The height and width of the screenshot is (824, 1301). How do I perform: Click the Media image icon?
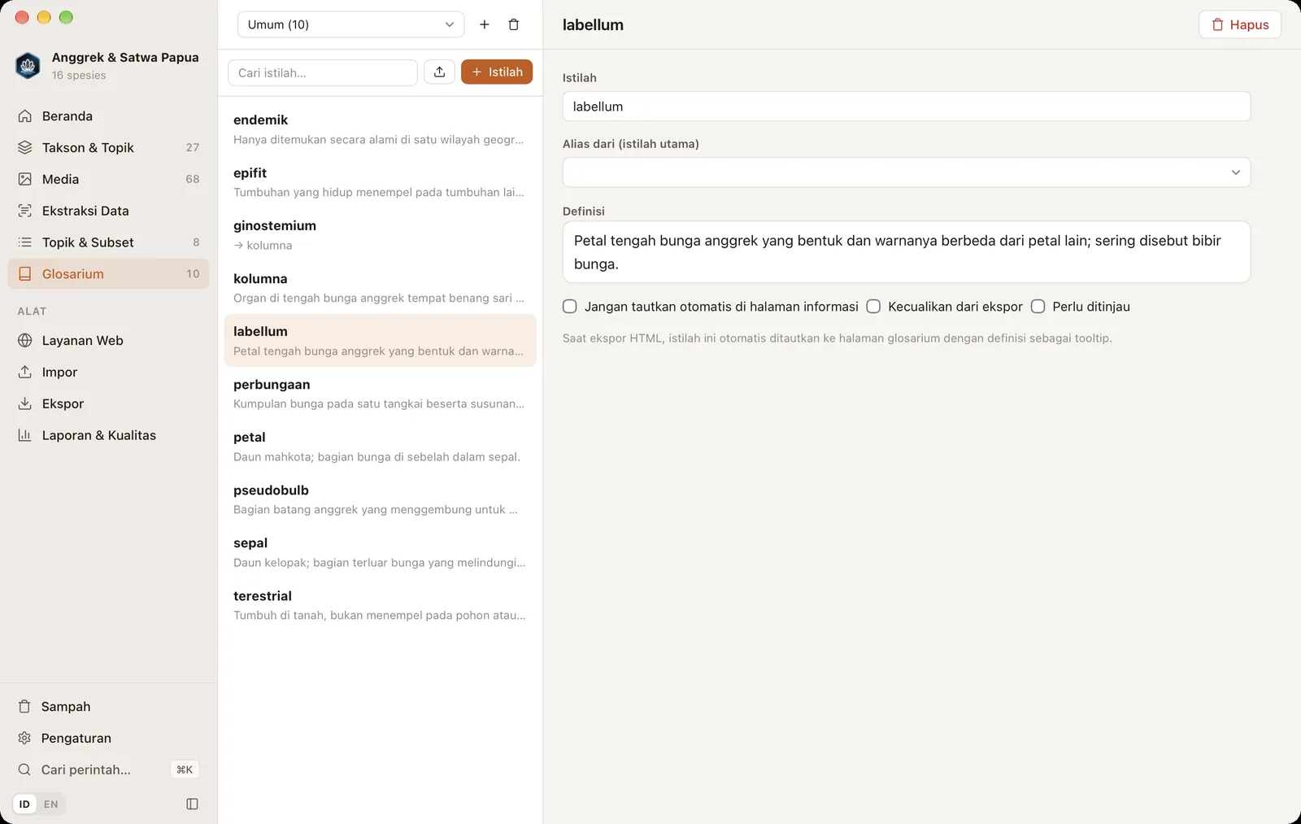pyautogui.click(x=25, y=179)
